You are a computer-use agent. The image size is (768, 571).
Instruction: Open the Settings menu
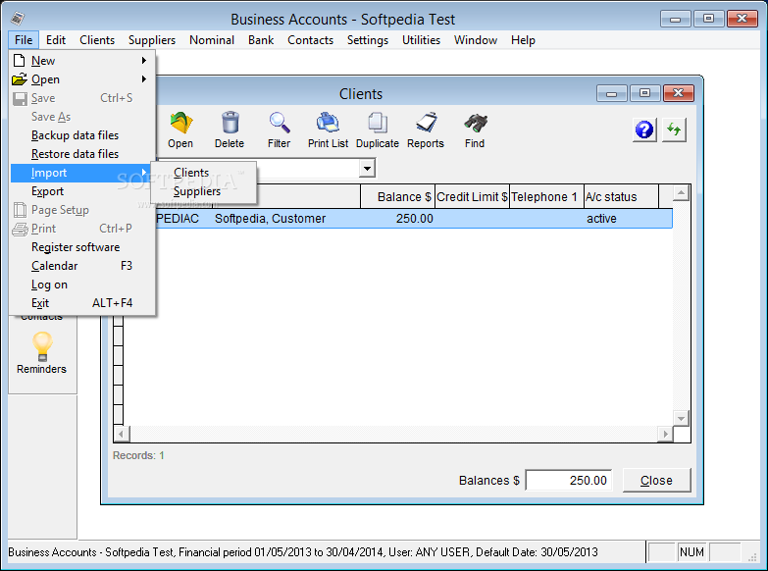368,40
